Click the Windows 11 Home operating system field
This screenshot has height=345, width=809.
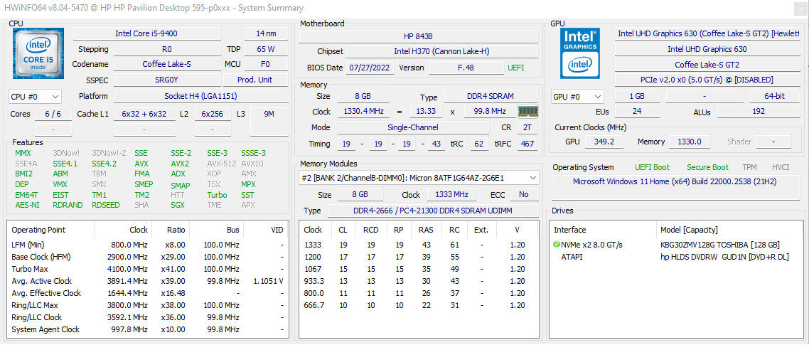(x=675, y=188)
